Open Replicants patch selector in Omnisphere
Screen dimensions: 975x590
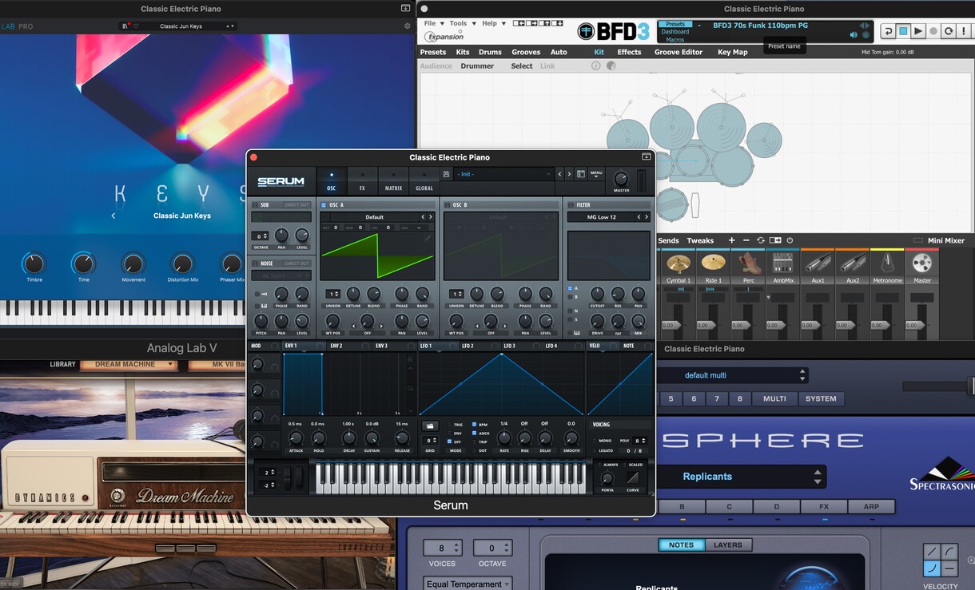coord(742,477)
